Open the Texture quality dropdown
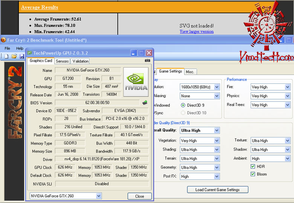The height and width of the screenshot is (203, 294). (270, 141)
